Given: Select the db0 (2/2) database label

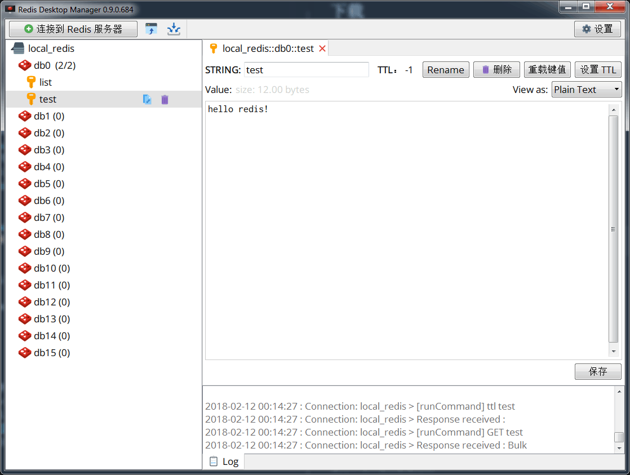Looking at the screenshot, I should click(55, 65).
